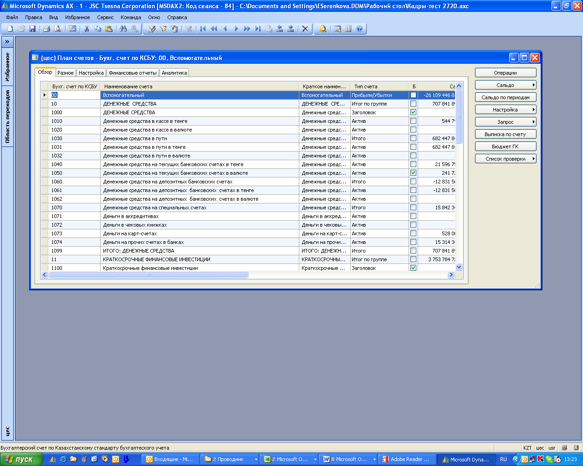Click the document handling icon beside bell
The width and height of the screenshot is (583, 466).
338,29
